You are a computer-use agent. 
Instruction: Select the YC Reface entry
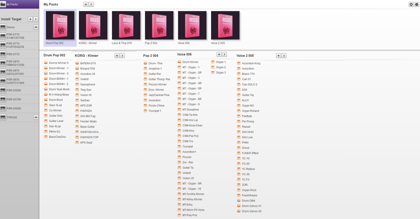248,169
